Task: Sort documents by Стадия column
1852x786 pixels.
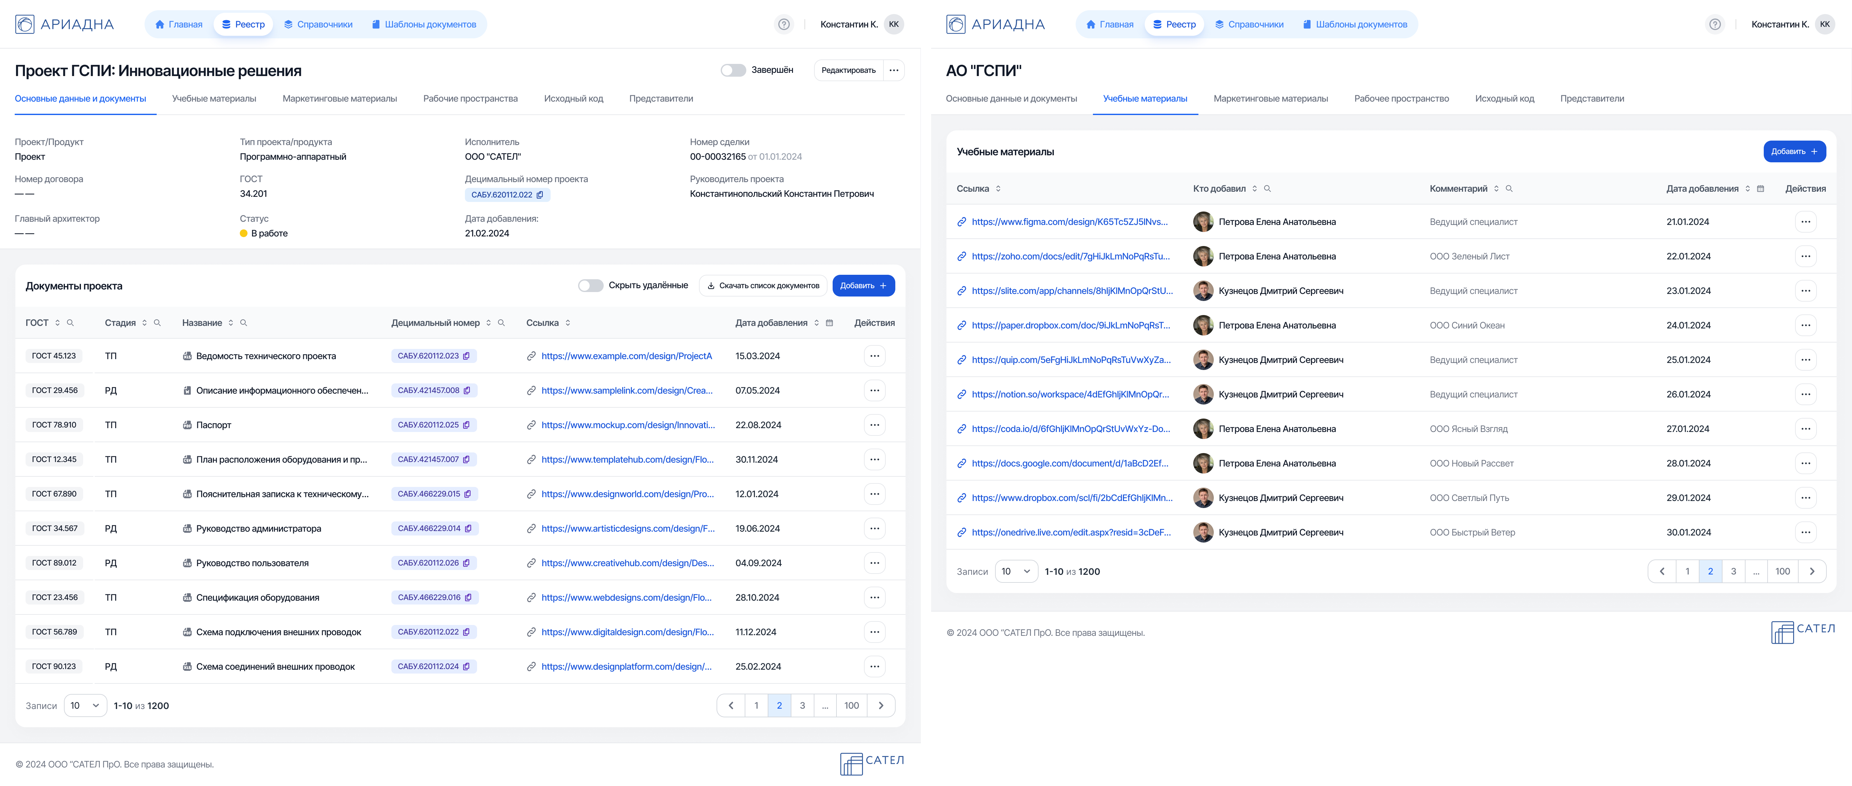Action: (145, 323)
